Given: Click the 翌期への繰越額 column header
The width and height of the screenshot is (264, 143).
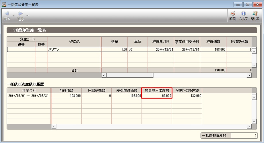Looking at the screenshot, I should click(x=187, y=90).
